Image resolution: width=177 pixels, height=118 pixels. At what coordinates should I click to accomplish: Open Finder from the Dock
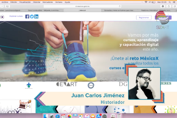46,116
